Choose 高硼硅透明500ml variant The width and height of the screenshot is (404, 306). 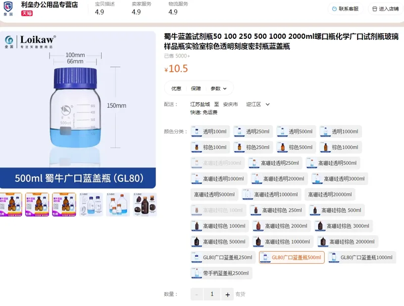coord(333,163)
